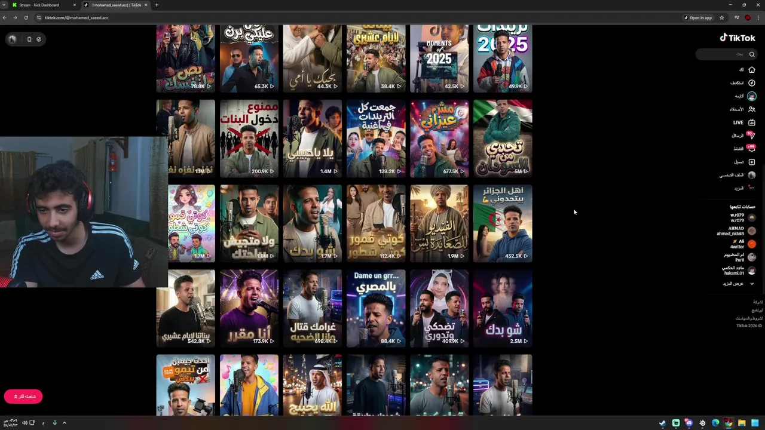Open the video thumbnail with 2.5M views
This screenshot has height=430, width=765.
[503, 308]
